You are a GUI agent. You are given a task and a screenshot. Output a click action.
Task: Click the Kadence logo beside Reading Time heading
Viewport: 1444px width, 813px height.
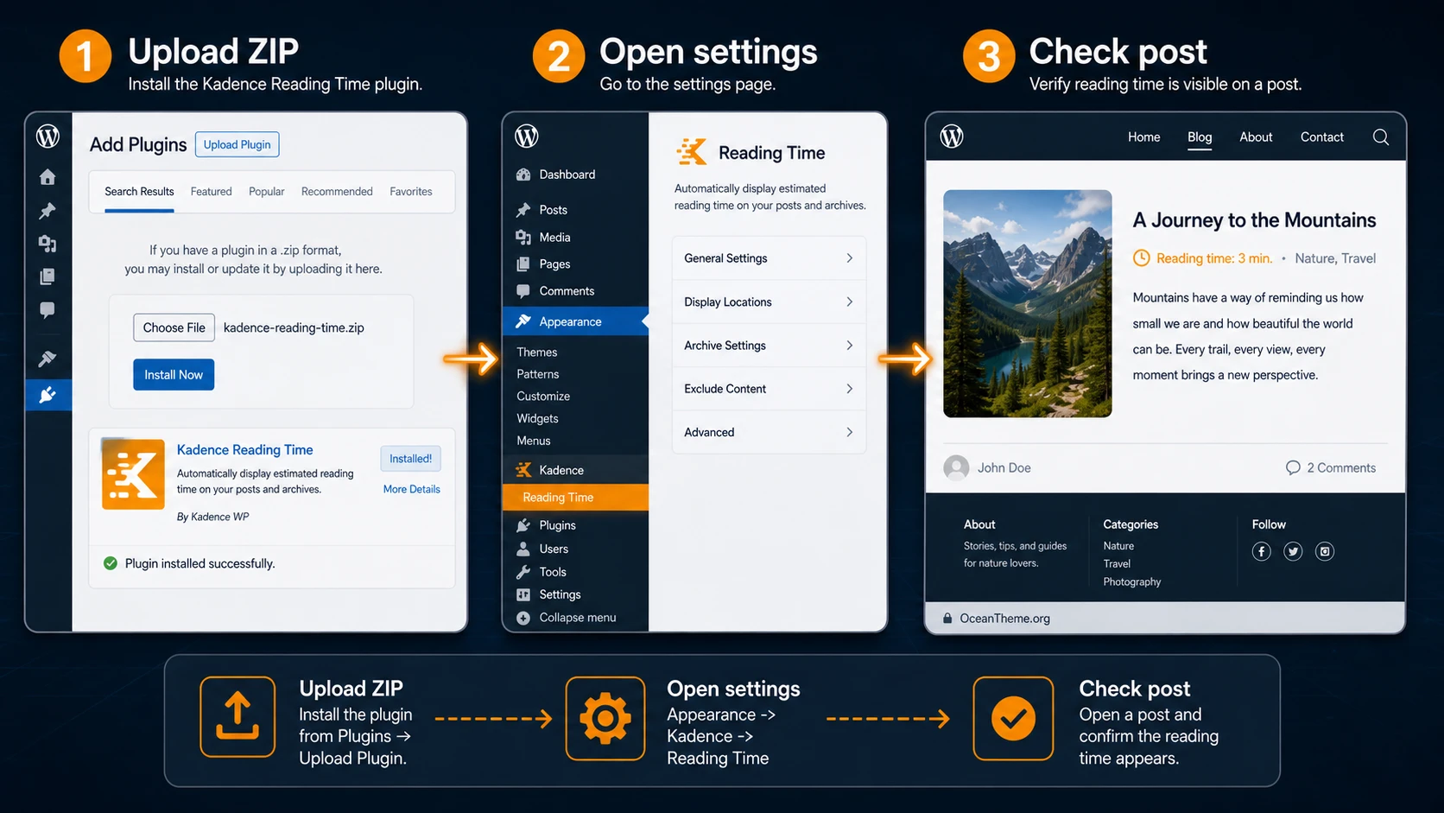tap(692, 152)
